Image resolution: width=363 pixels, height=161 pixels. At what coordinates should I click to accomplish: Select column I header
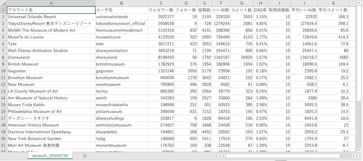[x=279, y=3]
